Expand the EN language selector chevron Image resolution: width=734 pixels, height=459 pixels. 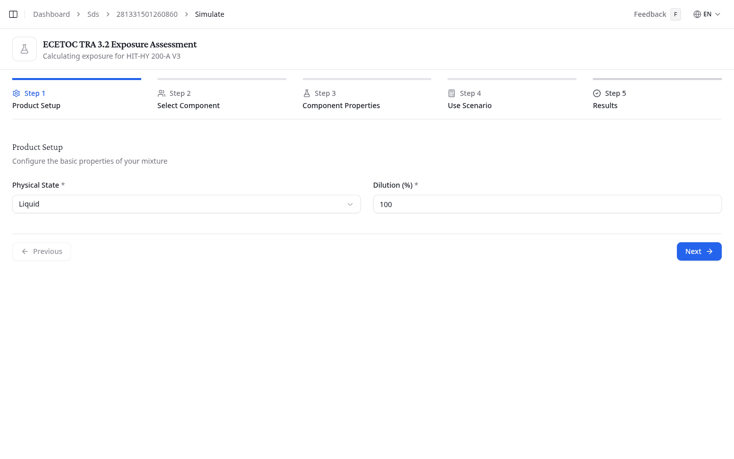pyautogui.click(x=719, y=14)
